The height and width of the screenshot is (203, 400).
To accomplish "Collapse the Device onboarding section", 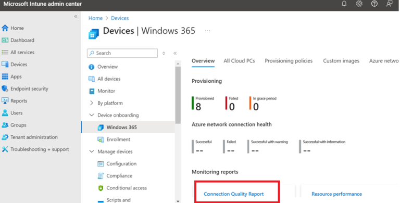I will (91, 115).
